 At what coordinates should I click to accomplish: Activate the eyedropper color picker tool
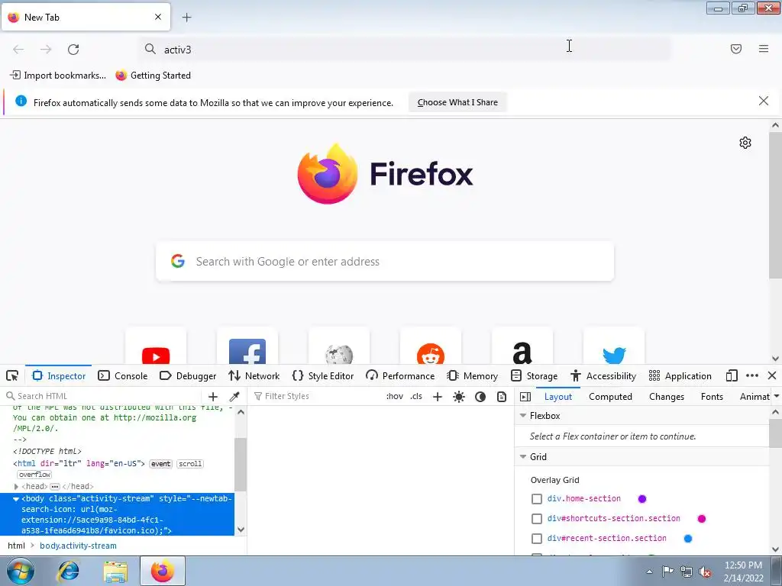[x=234, y=397]
